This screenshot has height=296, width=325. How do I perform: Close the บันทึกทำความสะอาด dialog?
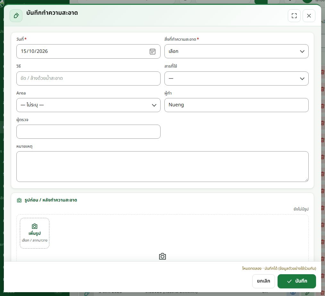tap(309, 16)
